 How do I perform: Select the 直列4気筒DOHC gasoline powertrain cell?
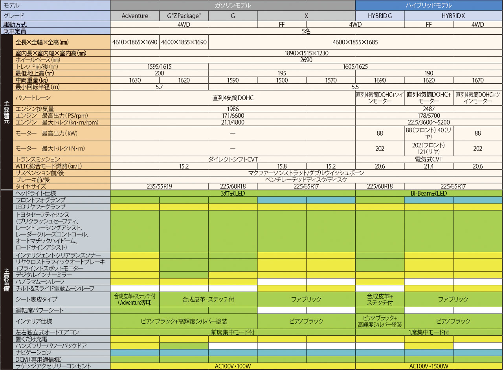tap(233, 98)
